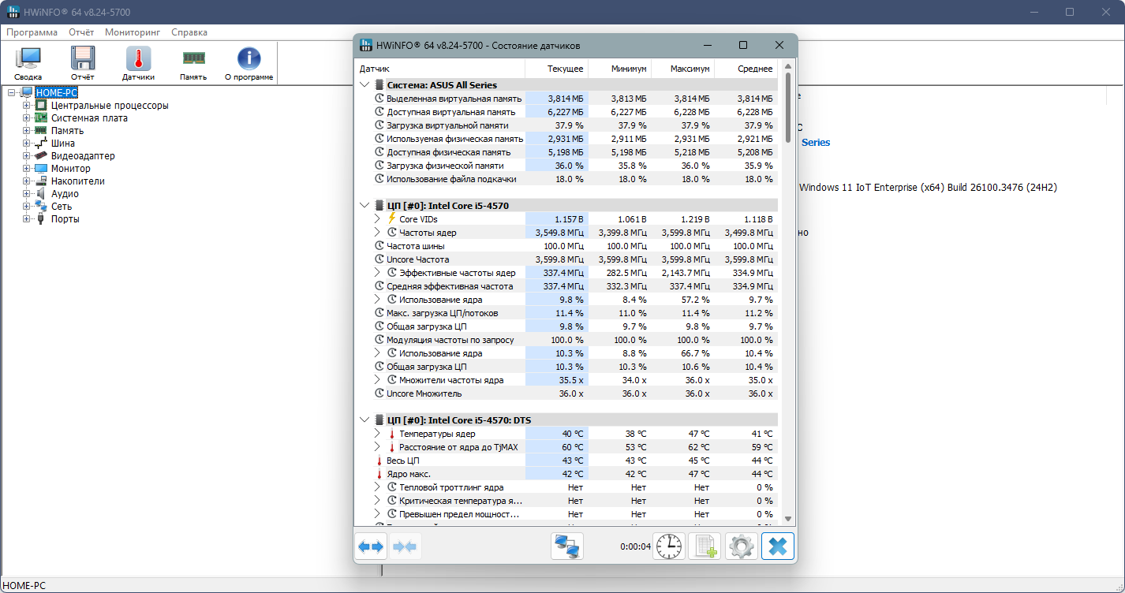Collapse the Система: ASUS All Series group
The image size is (1125, 593).
[x=364, y=85]
